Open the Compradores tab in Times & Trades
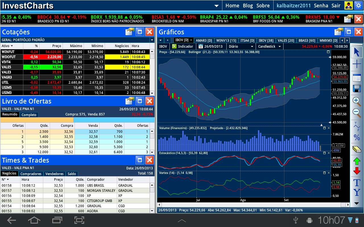Image resolution: width=364 pixels, height=227 pixels. click(31, 174)
